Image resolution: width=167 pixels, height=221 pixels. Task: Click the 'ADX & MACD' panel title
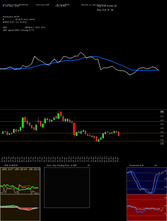11,165
